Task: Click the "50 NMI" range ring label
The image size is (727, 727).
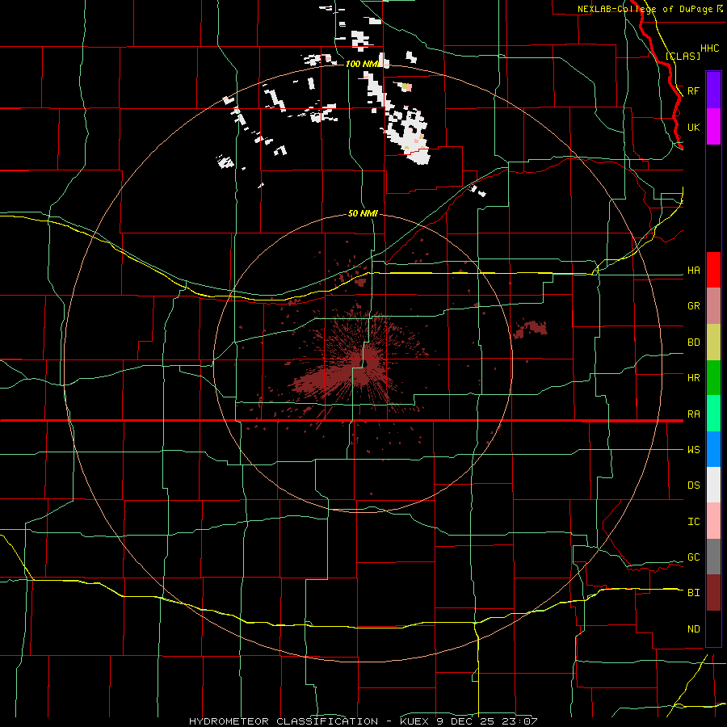Action: [x=363, y=214]
